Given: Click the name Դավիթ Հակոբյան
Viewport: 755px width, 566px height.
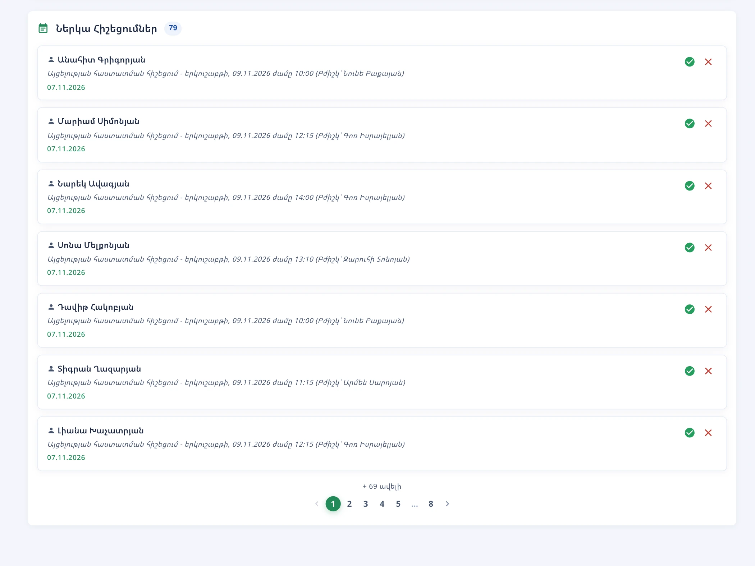Looking at the screenshot, I should pyautogui.click(x=96, y=307).
